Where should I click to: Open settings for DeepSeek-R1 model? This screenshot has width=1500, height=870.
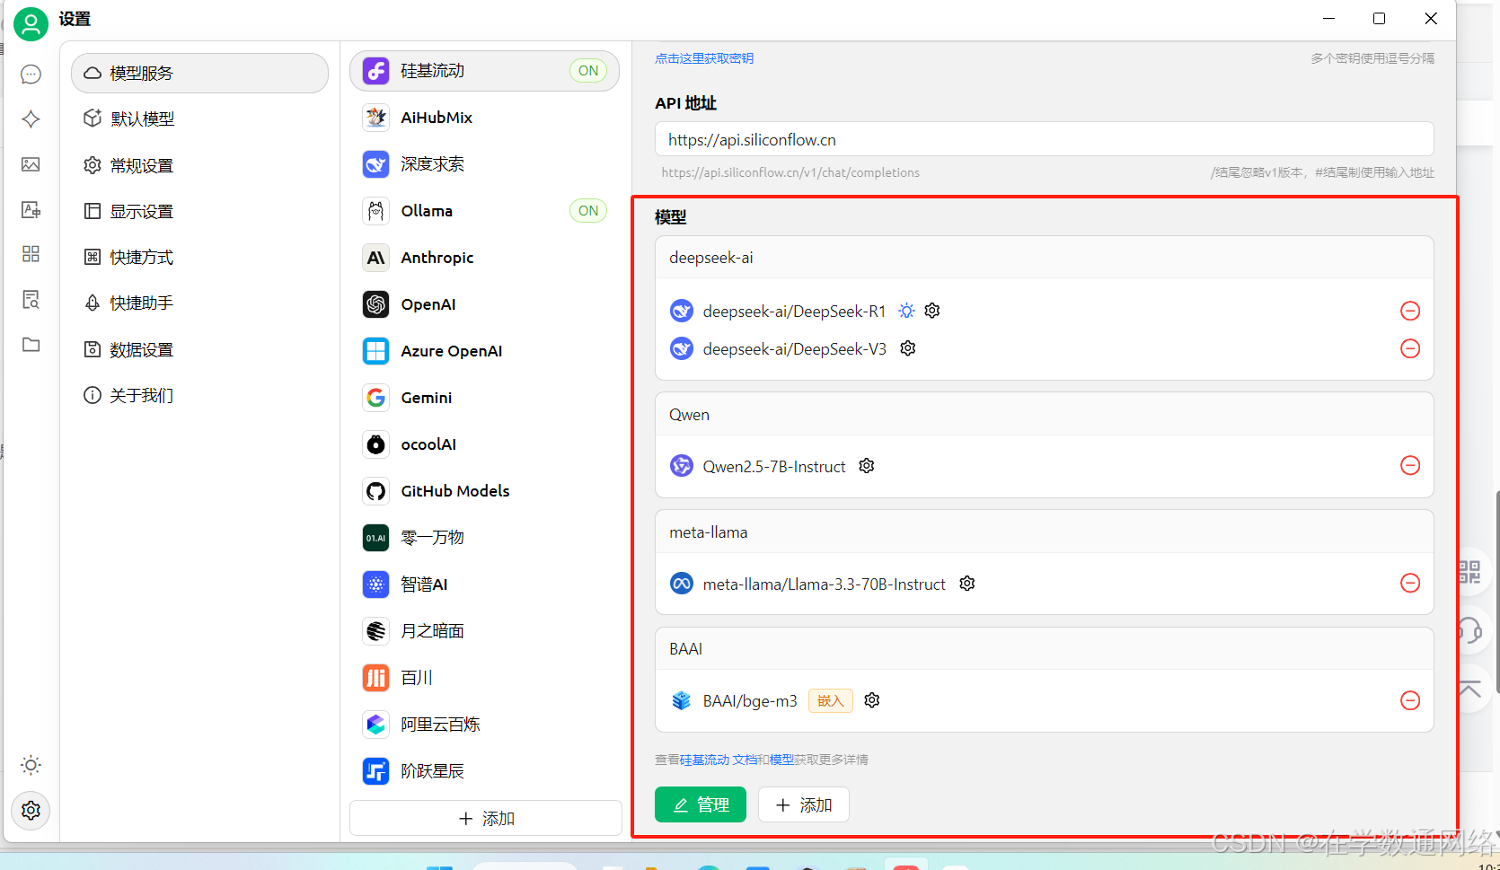pyautogui.click(x=932, y=311)
